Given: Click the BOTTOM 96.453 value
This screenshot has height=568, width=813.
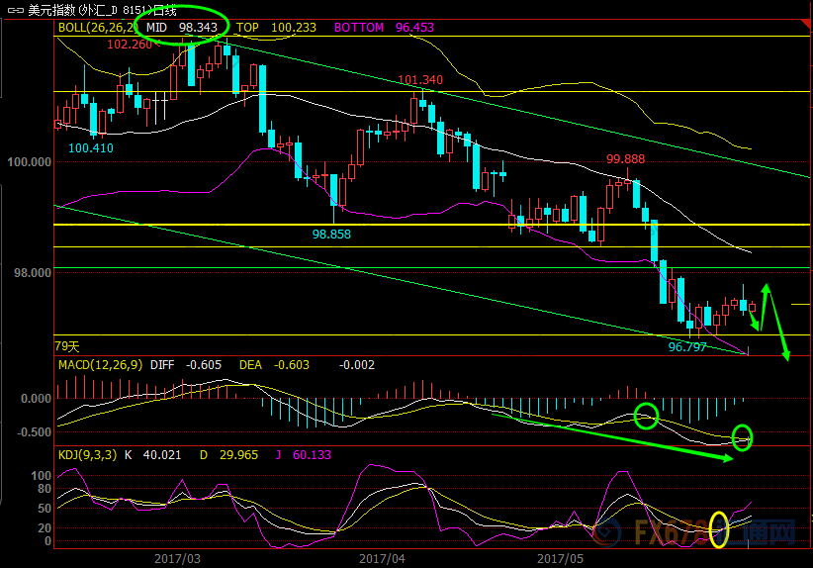Looking at the screenshot, I should click(x=384, y=28).
